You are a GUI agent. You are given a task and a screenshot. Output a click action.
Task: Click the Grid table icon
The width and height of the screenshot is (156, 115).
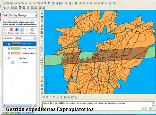(x=22, y=30)
